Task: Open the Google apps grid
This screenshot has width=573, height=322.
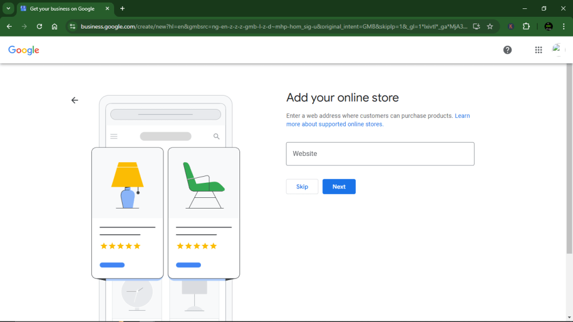Action: 538,50
